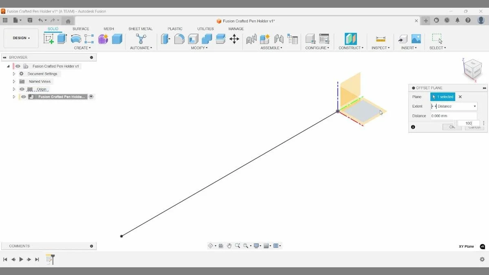The width and height of the screenshot is (489, 275).
Task: Click Cancel in Offset Plane dialog
Action: pyautogui.click(x=474, y=127)
